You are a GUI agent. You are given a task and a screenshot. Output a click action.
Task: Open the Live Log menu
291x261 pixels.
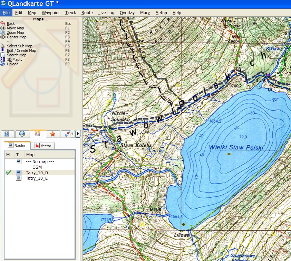tap(106, 13)
